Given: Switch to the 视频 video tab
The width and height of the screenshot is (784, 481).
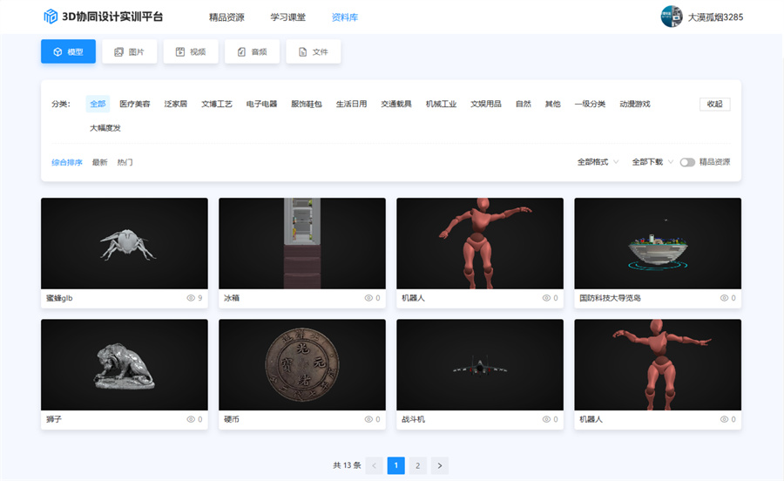Looking at the screenshot, I should pos(191,51).
